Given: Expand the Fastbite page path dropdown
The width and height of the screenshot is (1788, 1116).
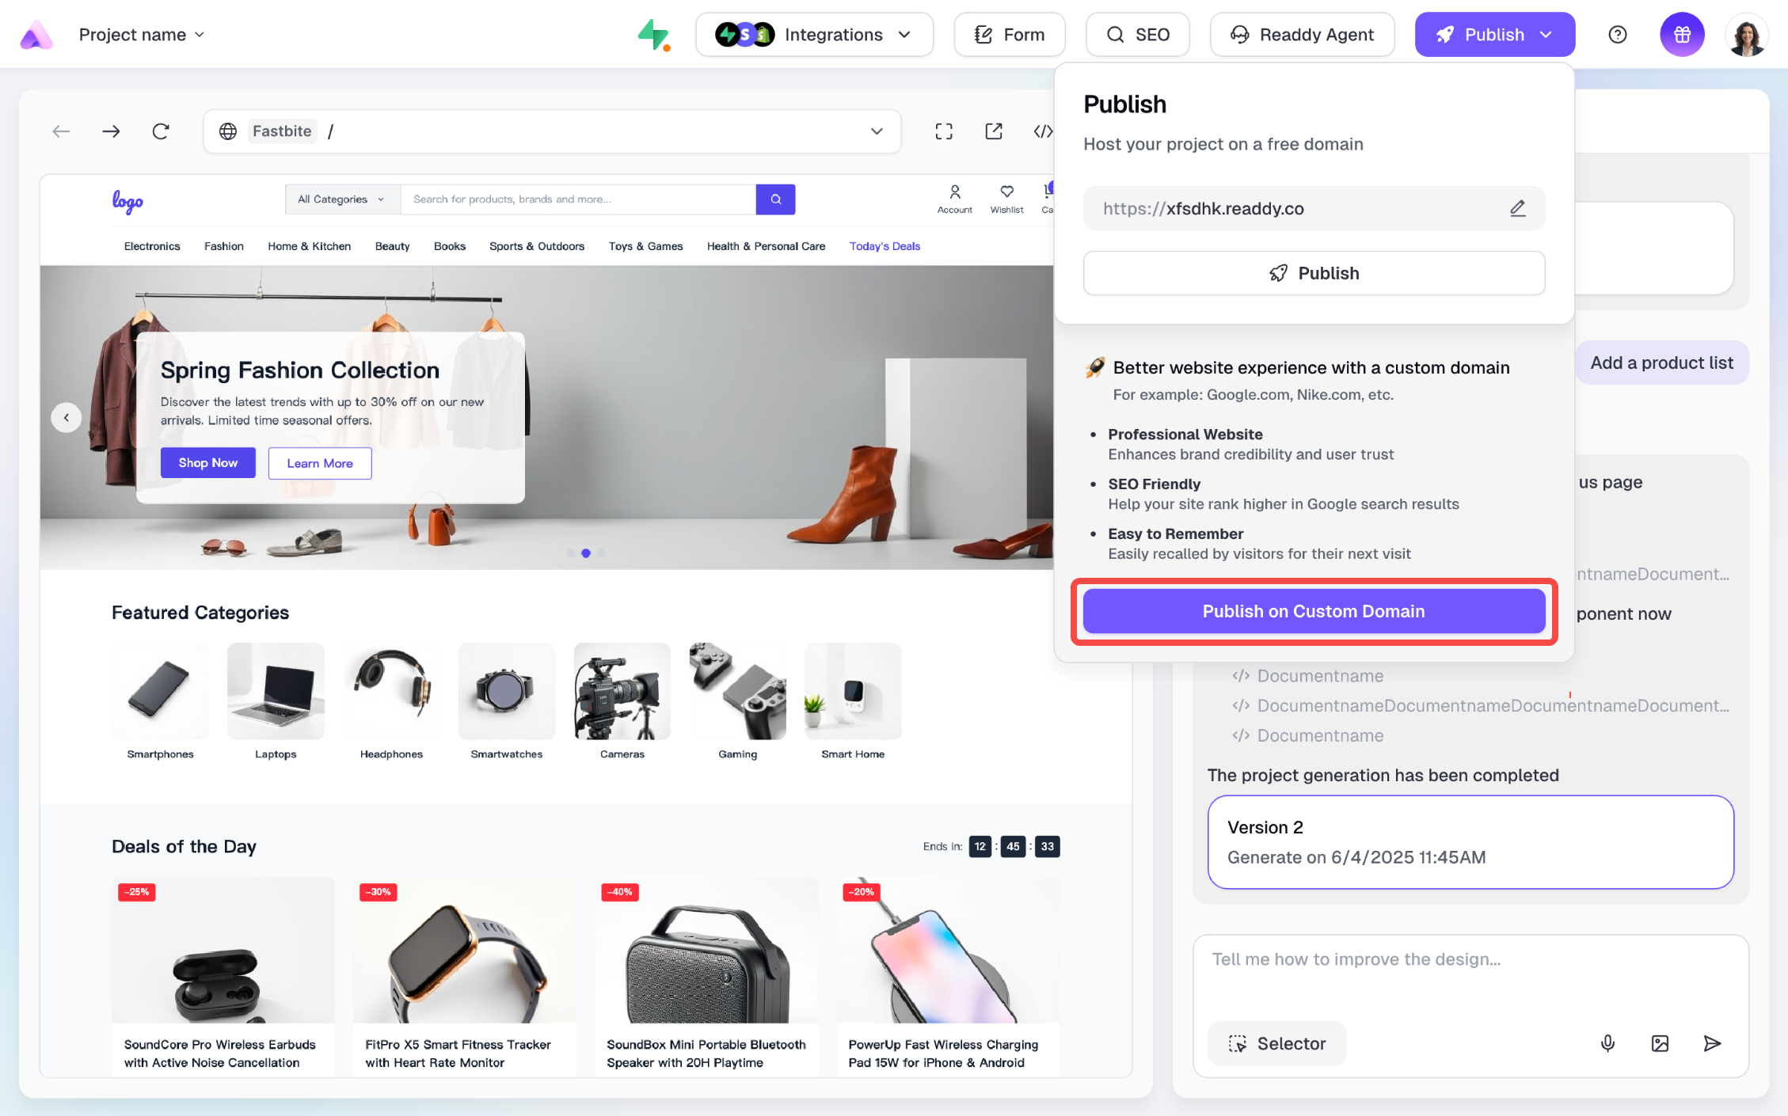Looking at the screenshot, I should (x=877, y=131).
